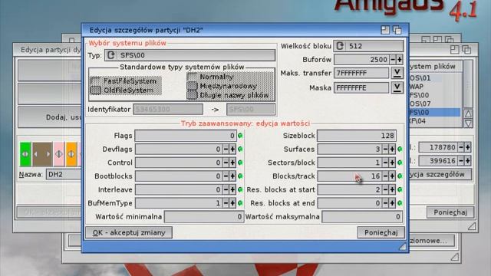Click the green partition block in the background window
The image size is (491, 276).
[25, 154]
